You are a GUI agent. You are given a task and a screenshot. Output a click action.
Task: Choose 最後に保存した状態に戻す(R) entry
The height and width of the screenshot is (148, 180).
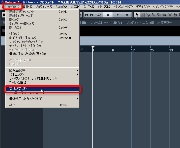42,54
